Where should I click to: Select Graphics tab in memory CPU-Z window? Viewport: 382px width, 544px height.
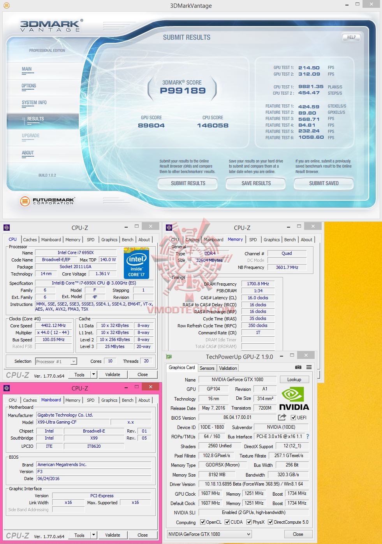(x=272, y=240)
